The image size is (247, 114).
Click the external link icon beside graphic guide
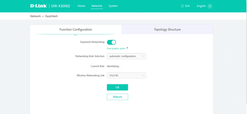127,48
